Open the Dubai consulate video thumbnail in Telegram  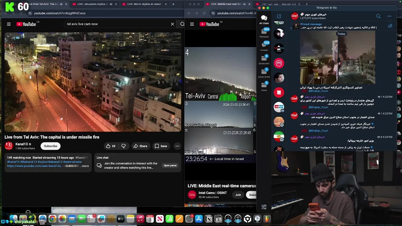click(x=337, y=58)
